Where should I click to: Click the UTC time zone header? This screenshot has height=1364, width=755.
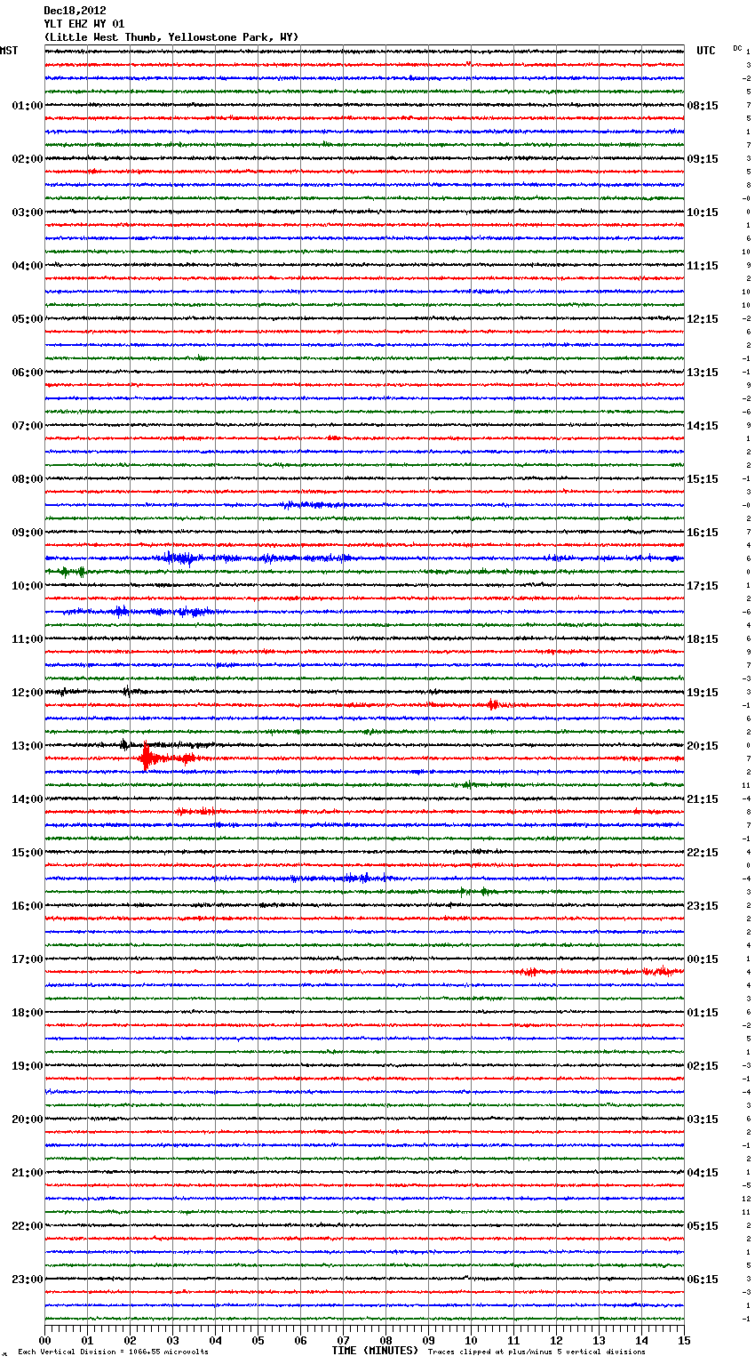pos(706,51)
